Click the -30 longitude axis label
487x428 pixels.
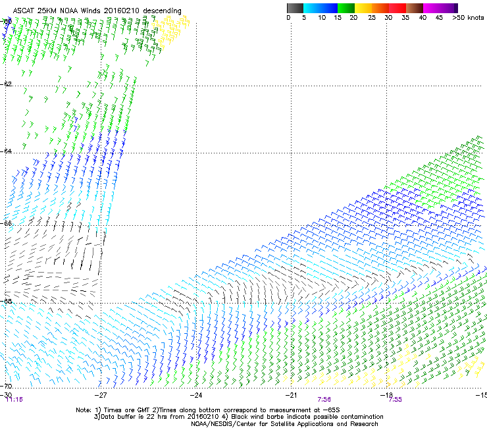(6, 395)
